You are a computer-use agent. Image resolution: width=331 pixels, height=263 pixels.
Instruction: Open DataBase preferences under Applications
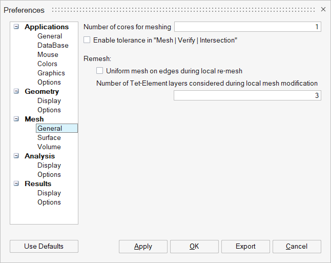pyautogui.click(x=53, y=45)
